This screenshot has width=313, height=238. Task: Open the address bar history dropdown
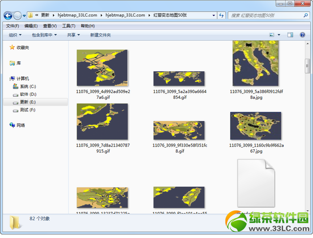[214, 15]
